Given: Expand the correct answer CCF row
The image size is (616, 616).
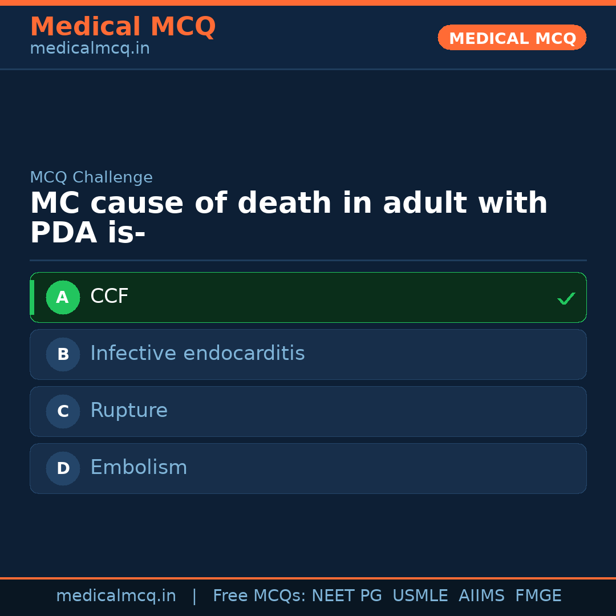Looking at the screenshot, I should 308,297.
